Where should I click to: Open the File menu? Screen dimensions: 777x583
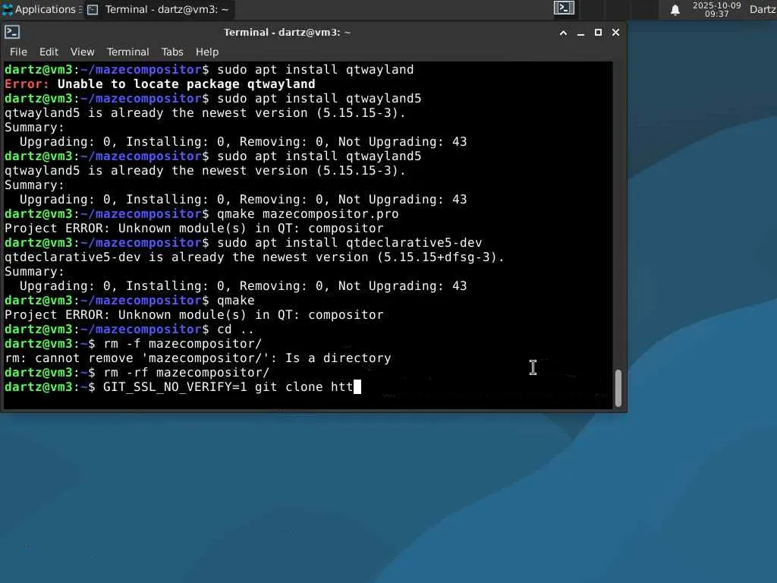click(x=18, y=52)
